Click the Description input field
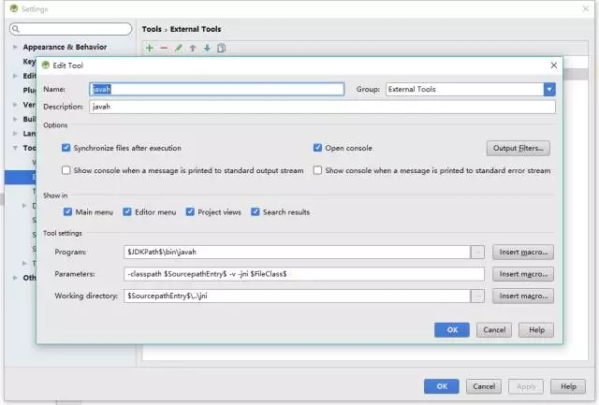 [322, 107]
